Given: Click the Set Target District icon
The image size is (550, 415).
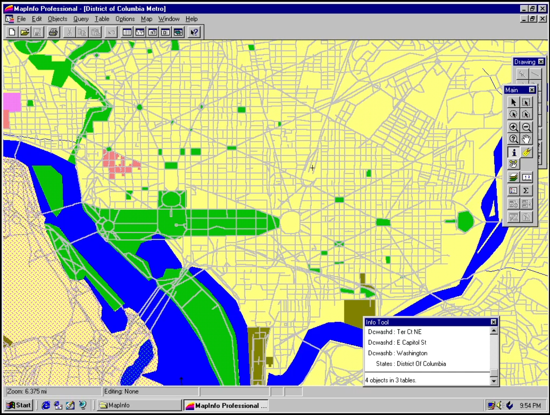Looking at the screenshot, I should pyautogui.click(x=513, y=204).
